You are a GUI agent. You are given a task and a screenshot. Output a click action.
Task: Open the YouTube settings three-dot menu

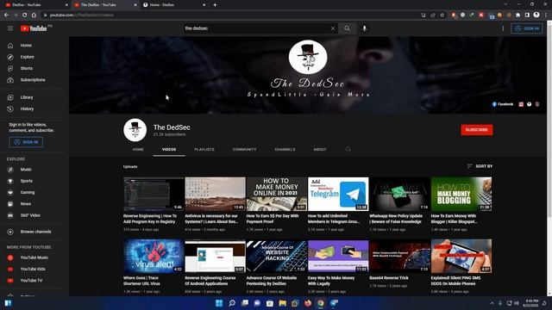point(503,28)
